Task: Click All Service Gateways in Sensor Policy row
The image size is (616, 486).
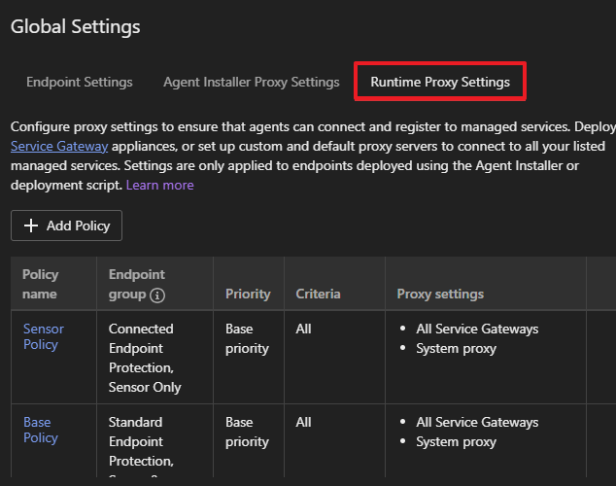Action: pyautogui.click(x=477, y=329)
